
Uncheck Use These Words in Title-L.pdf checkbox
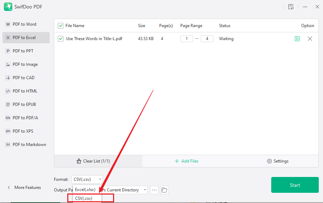tap(61, 39)
